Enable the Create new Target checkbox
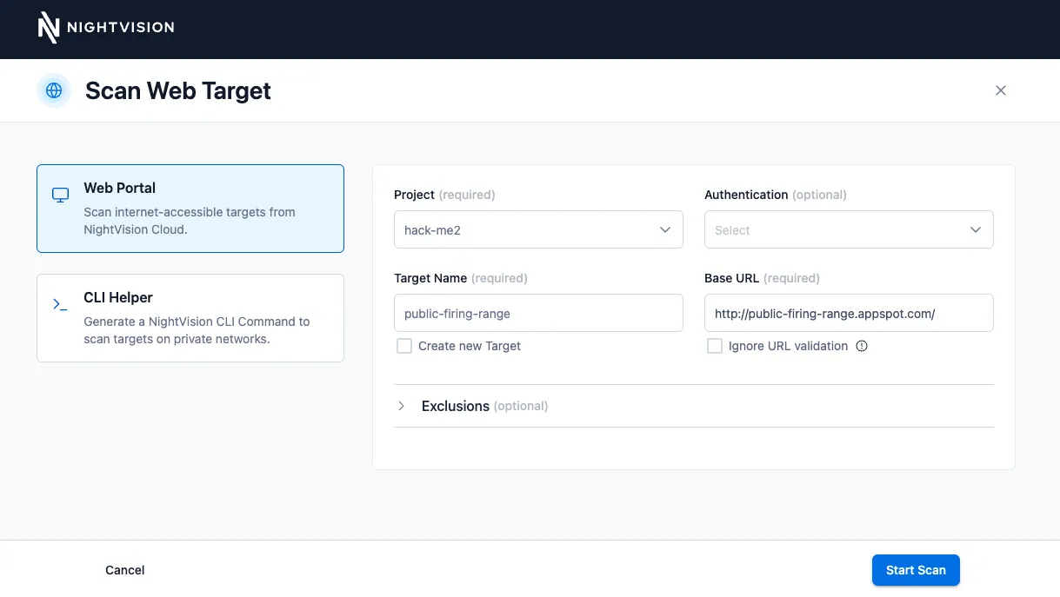 (x=404, y=346)
